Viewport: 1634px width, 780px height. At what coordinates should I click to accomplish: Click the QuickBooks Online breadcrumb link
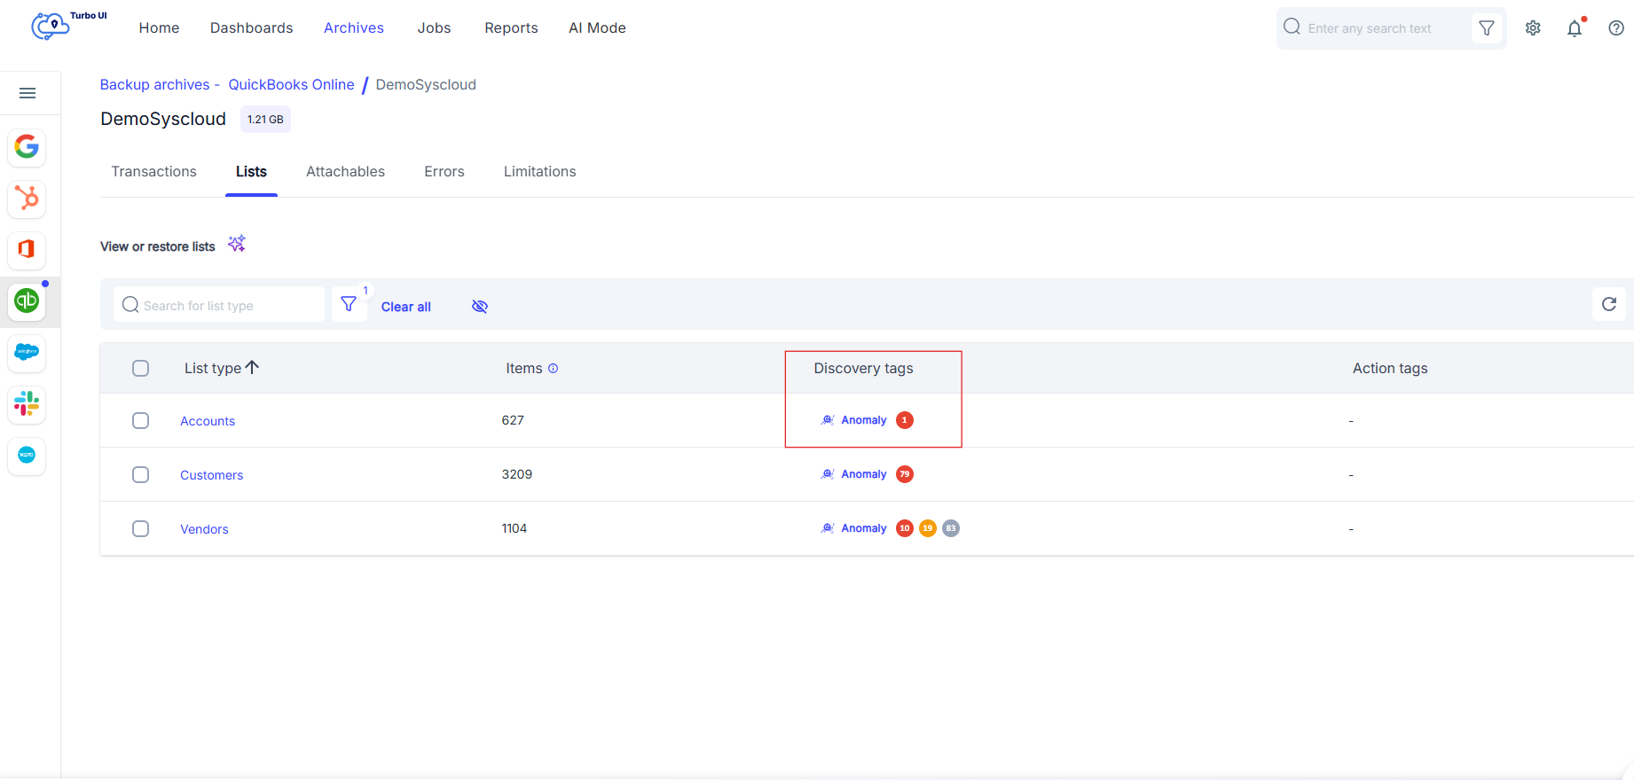click(x=291, y=84)
